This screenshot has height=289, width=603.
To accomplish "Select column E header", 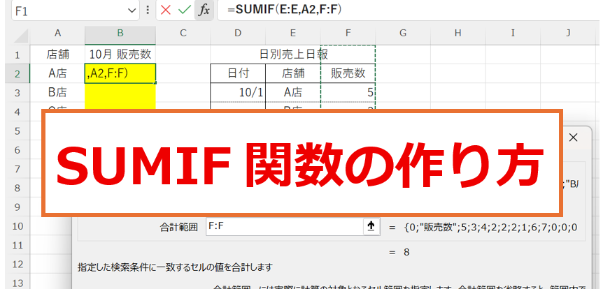I will pyautogui.click(x=292, y=33).
